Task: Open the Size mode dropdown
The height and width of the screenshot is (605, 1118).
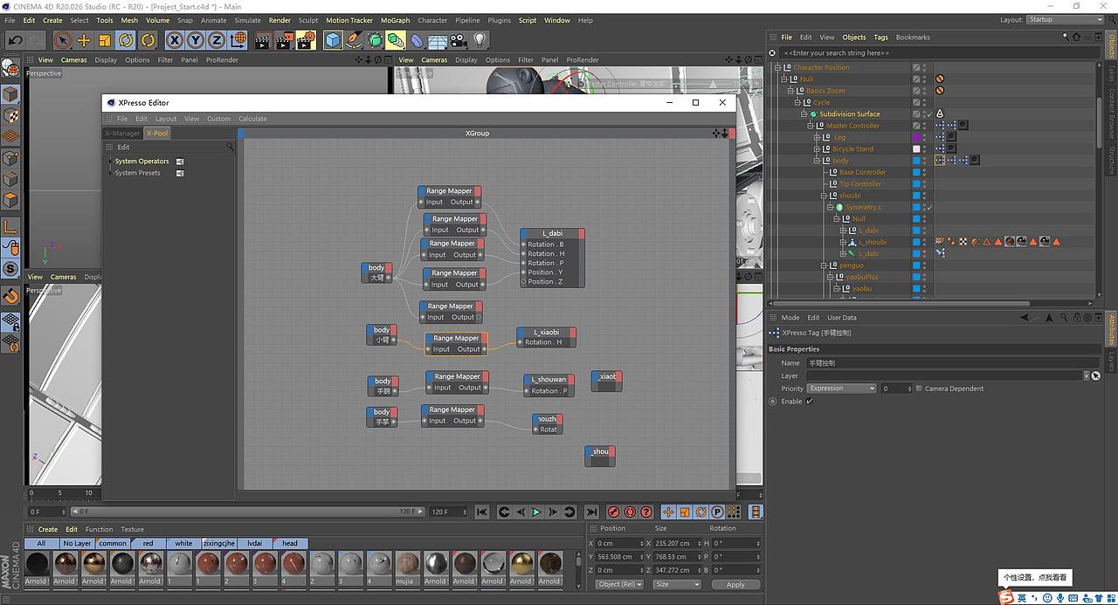Action: (677, 584)
